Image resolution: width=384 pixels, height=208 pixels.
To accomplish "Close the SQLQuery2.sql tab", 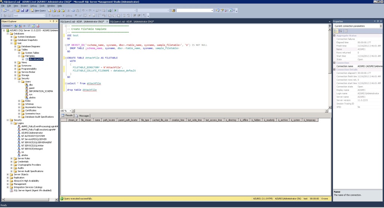I will tap(107, 21).
